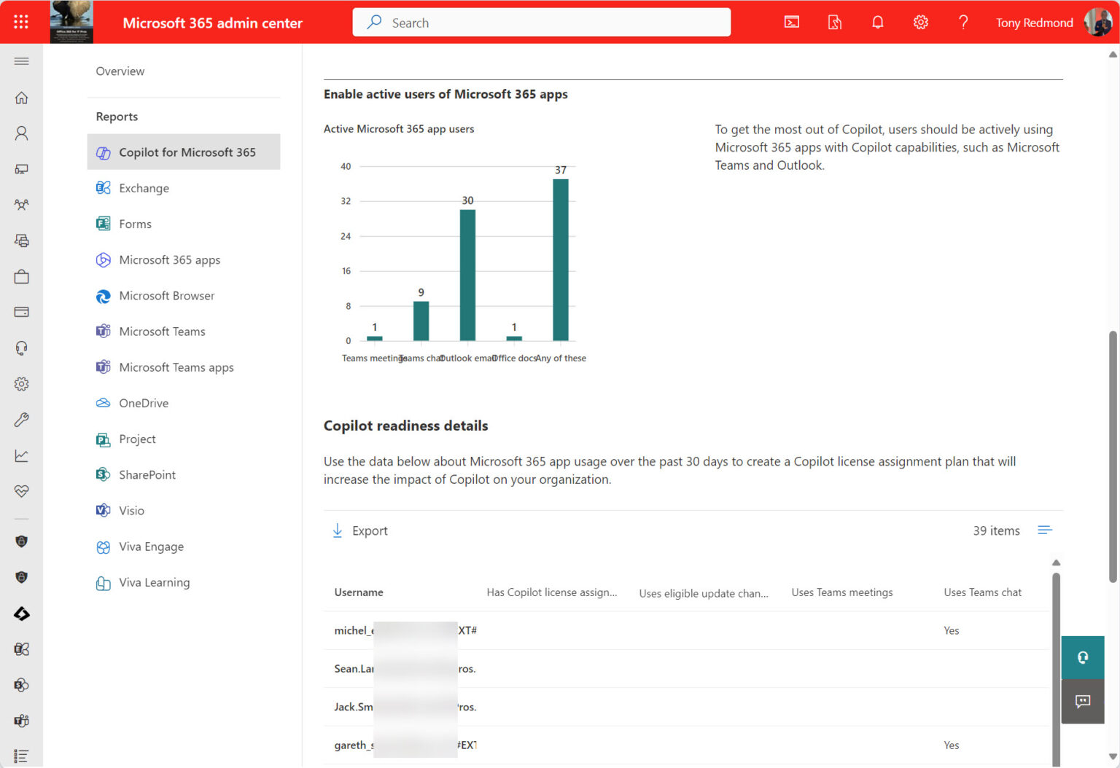Select Overview in the navigation pane
The width and height of the screenshot is (1120, 768).
(x=120, y=71)
